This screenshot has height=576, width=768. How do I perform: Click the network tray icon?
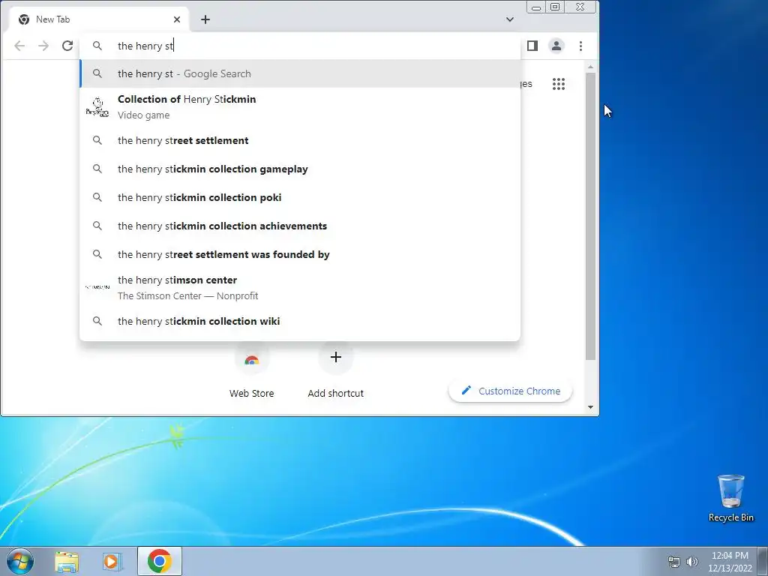pyautogui.click(x=674, y=562)
